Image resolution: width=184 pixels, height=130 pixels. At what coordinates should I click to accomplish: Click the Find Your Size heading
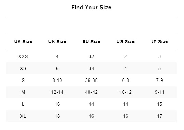tap(91, 8)
